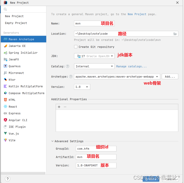
Task: Click the Jakarta EE generator icon
Action: click(x=5, y=46)
